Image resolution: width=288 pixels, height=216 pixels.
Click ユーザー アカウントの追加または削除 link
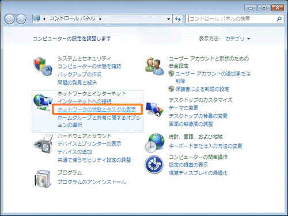[x=213, y=77]
